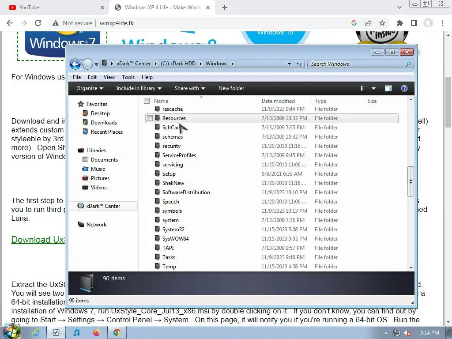Select Favorites in navigation pane
Viewport: 452px width, 339px height.
[97, 104]
